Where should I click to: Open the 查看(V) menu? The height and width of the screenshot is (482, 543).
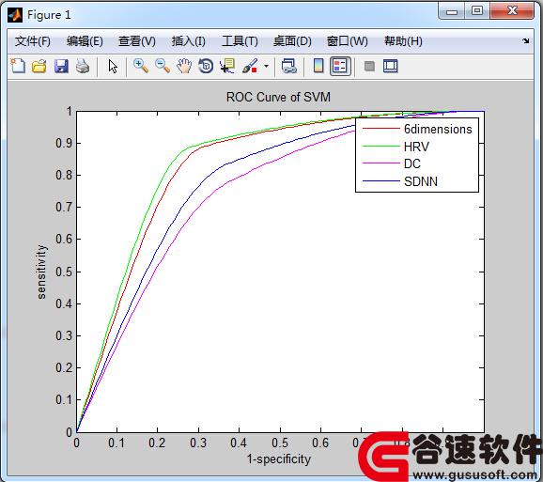click(x=137, y=41)
